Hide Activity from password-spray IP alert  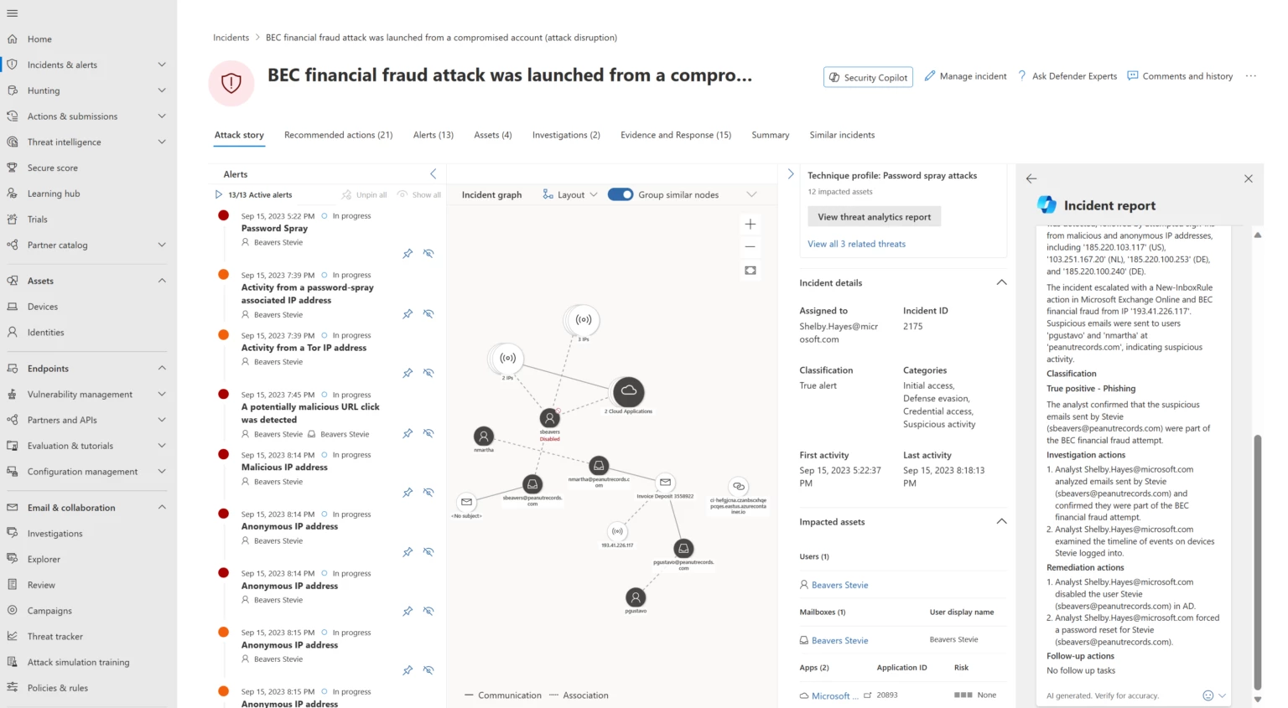(428, 314)
